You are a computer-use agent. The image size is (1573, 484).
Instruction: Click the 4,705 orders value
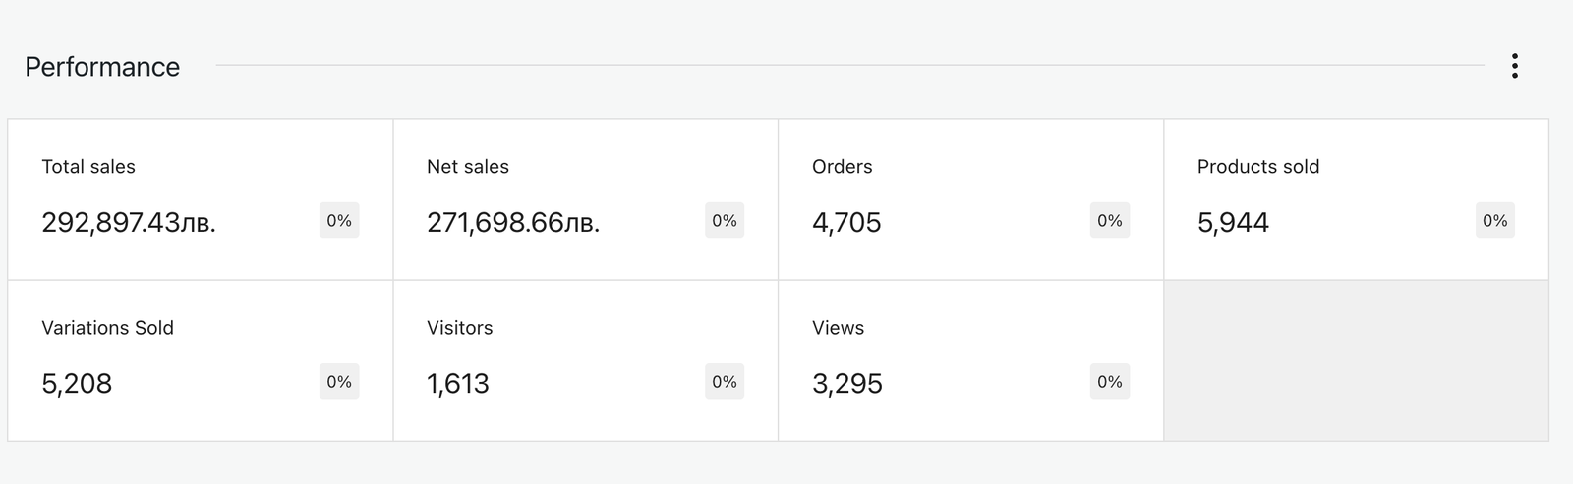click(x=846, y=223)
